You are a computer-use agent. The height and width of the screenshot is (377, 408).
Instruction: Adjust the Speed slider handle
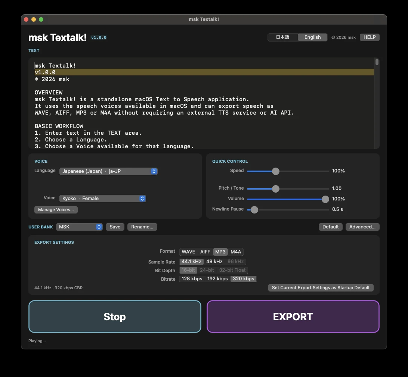[x=276, y=171]
